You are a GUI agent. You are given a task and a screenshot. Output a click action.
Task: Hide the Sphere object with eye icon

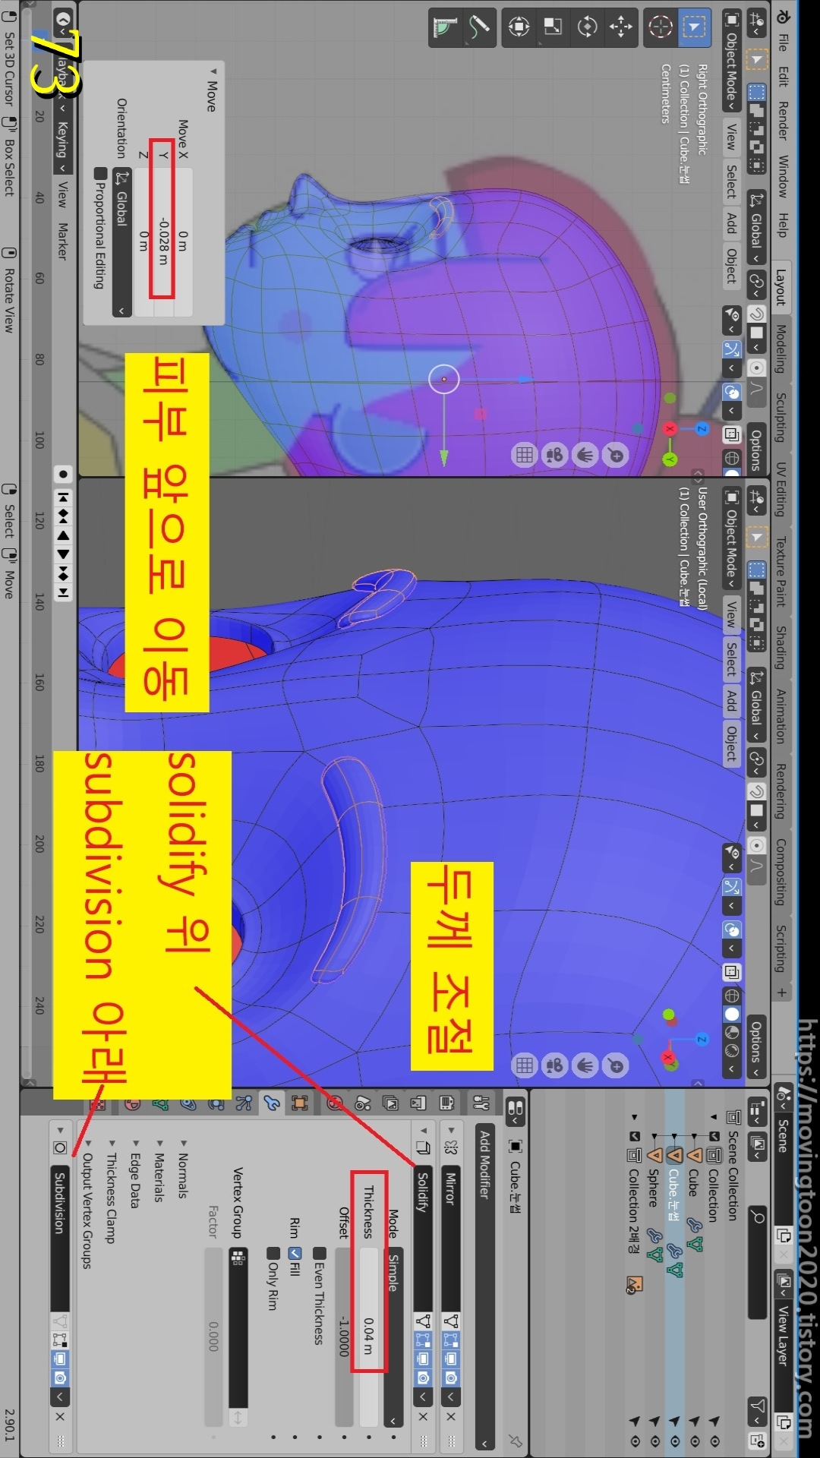[x=655, y=1441]
